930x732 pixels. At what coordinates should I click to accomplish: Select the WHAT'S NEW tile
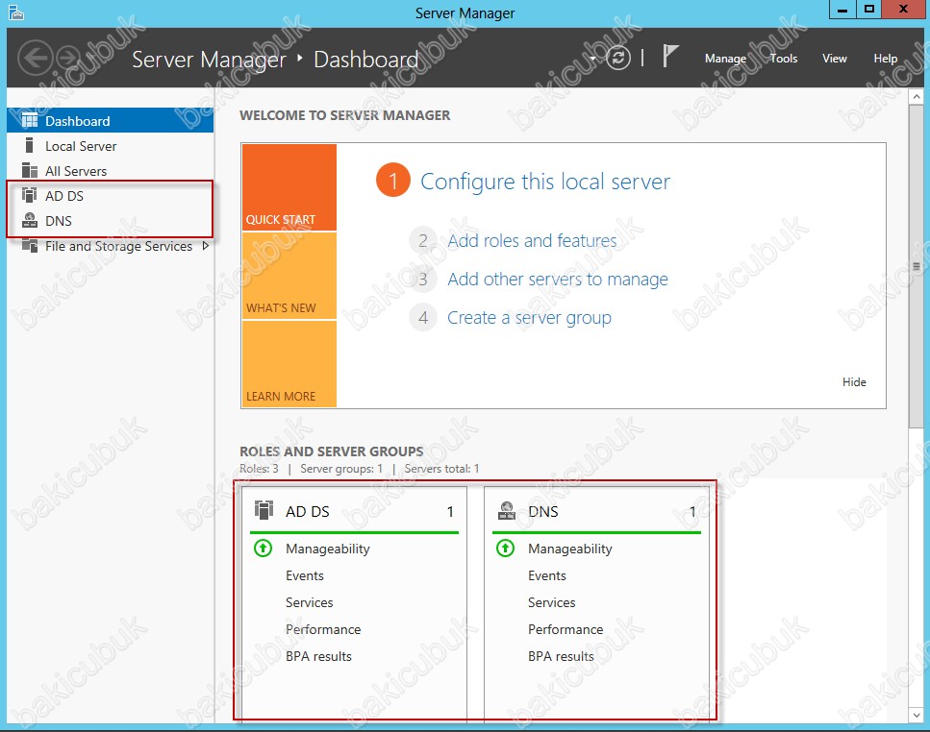(289, 276)
